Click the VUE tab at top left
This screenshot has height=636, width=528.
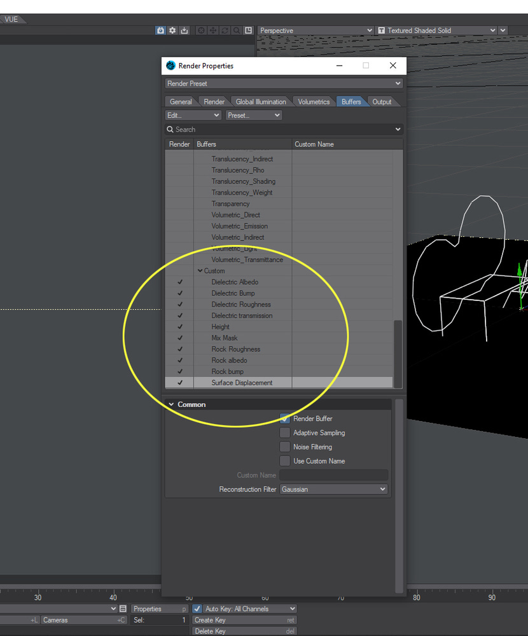click(x=11, y=19)
